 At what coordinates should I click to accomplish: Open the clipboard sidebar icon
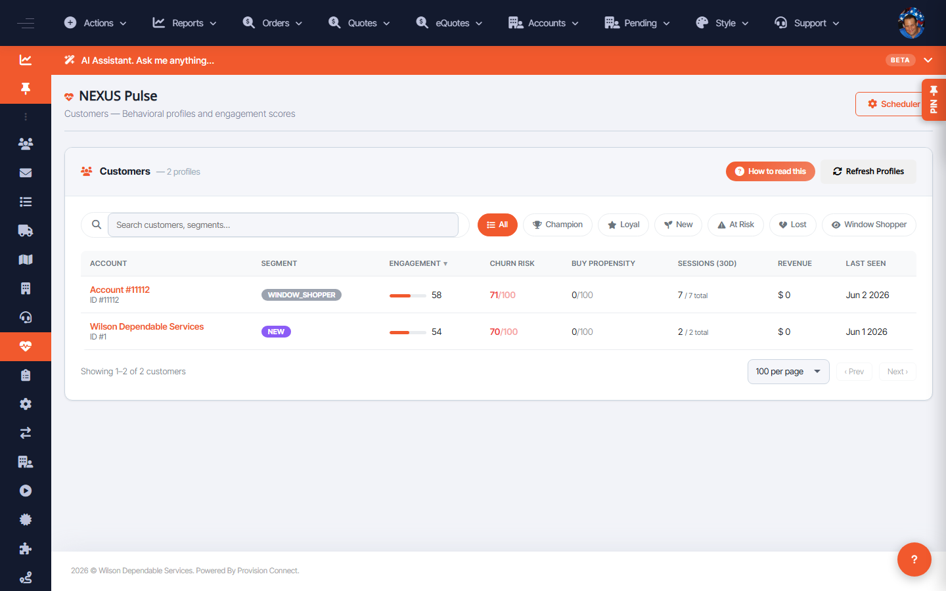point(26,375)
